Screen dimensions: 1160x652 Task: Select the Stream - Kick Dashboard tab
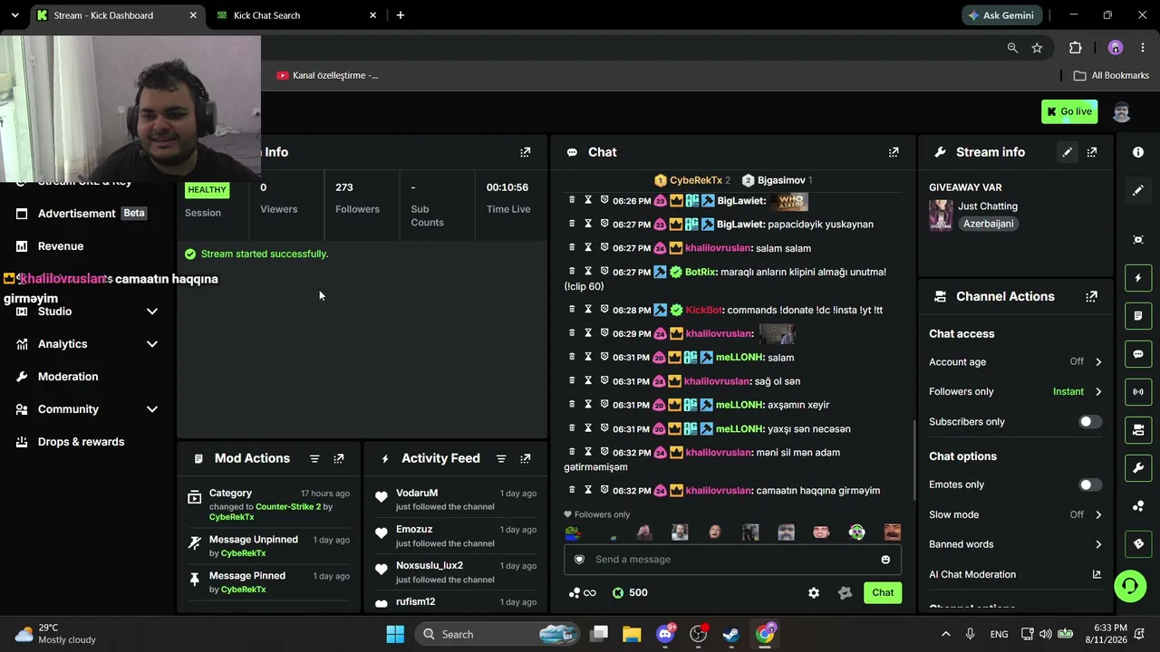click(x=116, y=15)
